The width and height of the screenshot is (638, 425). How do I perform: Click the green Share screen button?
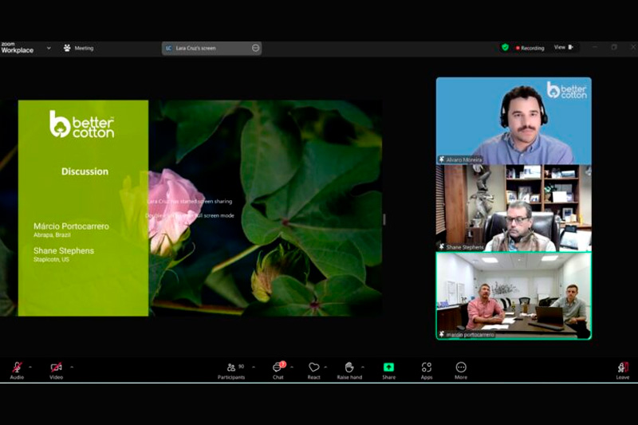(389, 371)
